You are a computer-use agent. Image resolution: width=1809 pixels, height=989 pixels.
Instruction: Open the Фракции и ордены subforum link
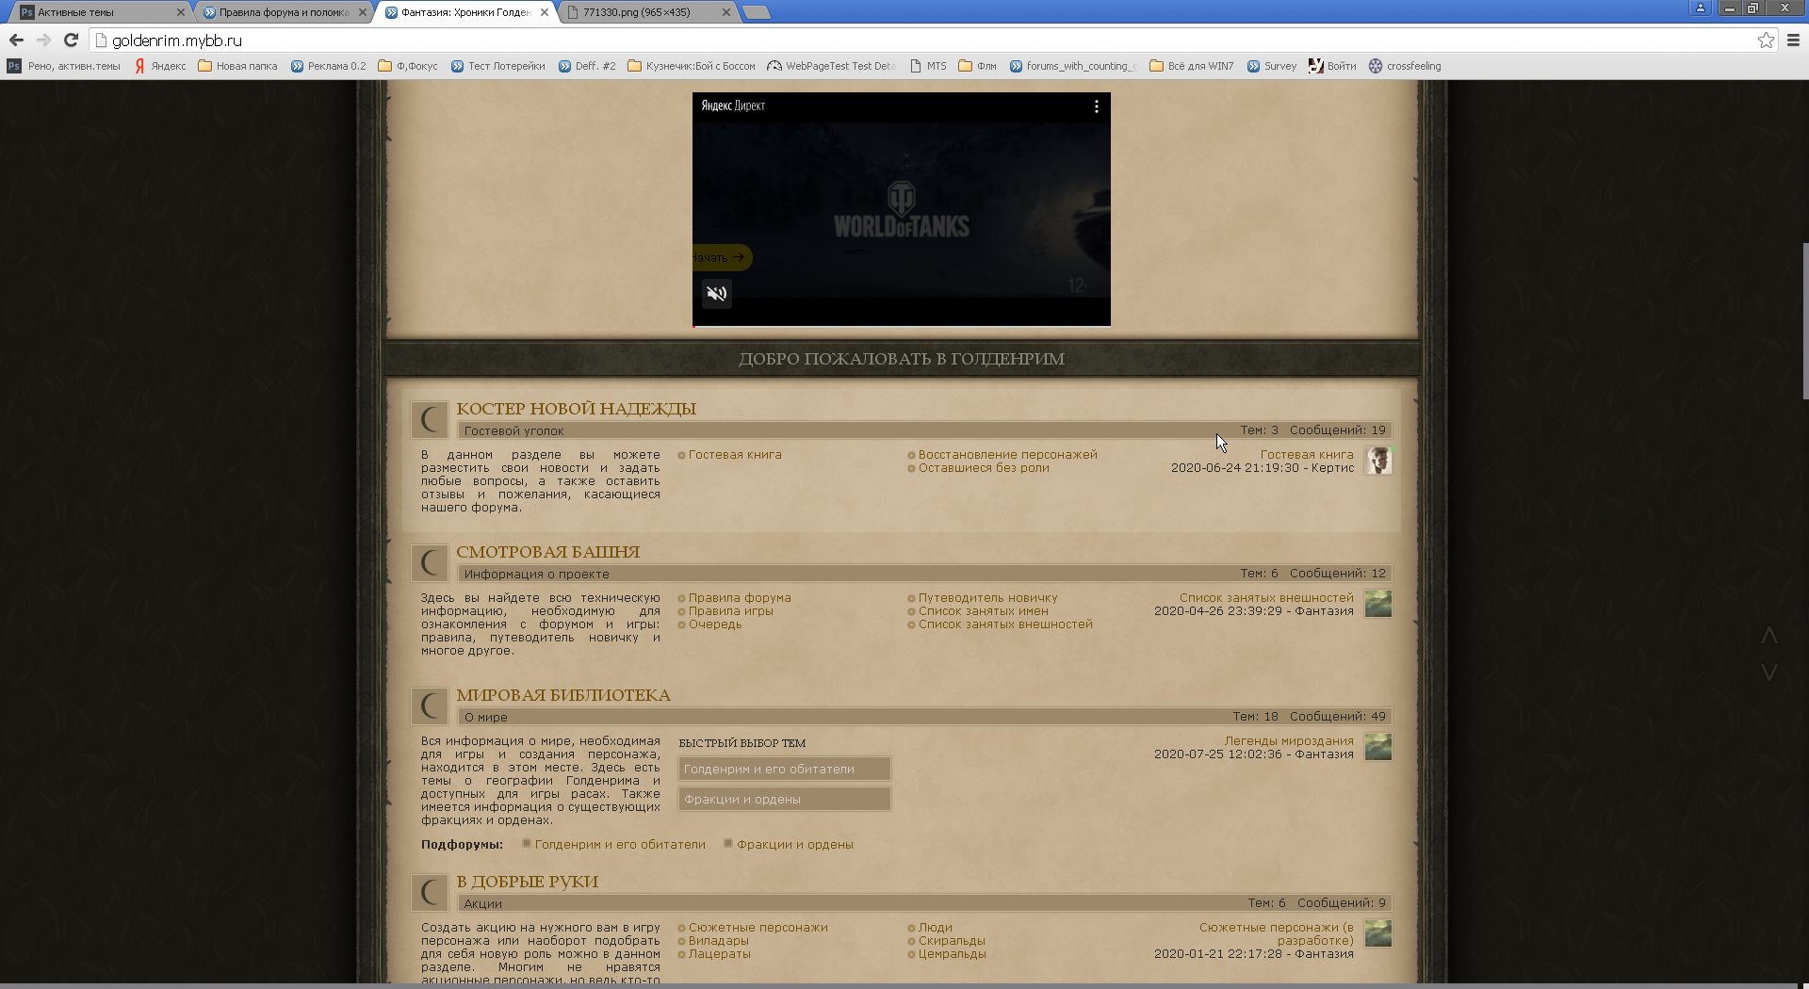[x=795, y=845]
